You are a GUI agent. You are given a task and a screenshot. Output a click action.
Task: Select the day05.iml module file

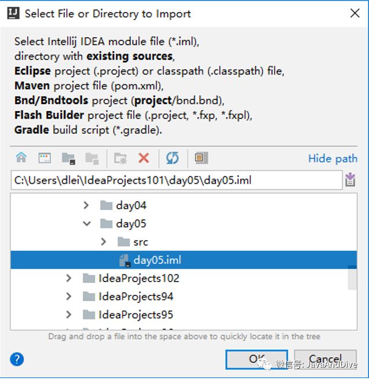tap(184, 260)
